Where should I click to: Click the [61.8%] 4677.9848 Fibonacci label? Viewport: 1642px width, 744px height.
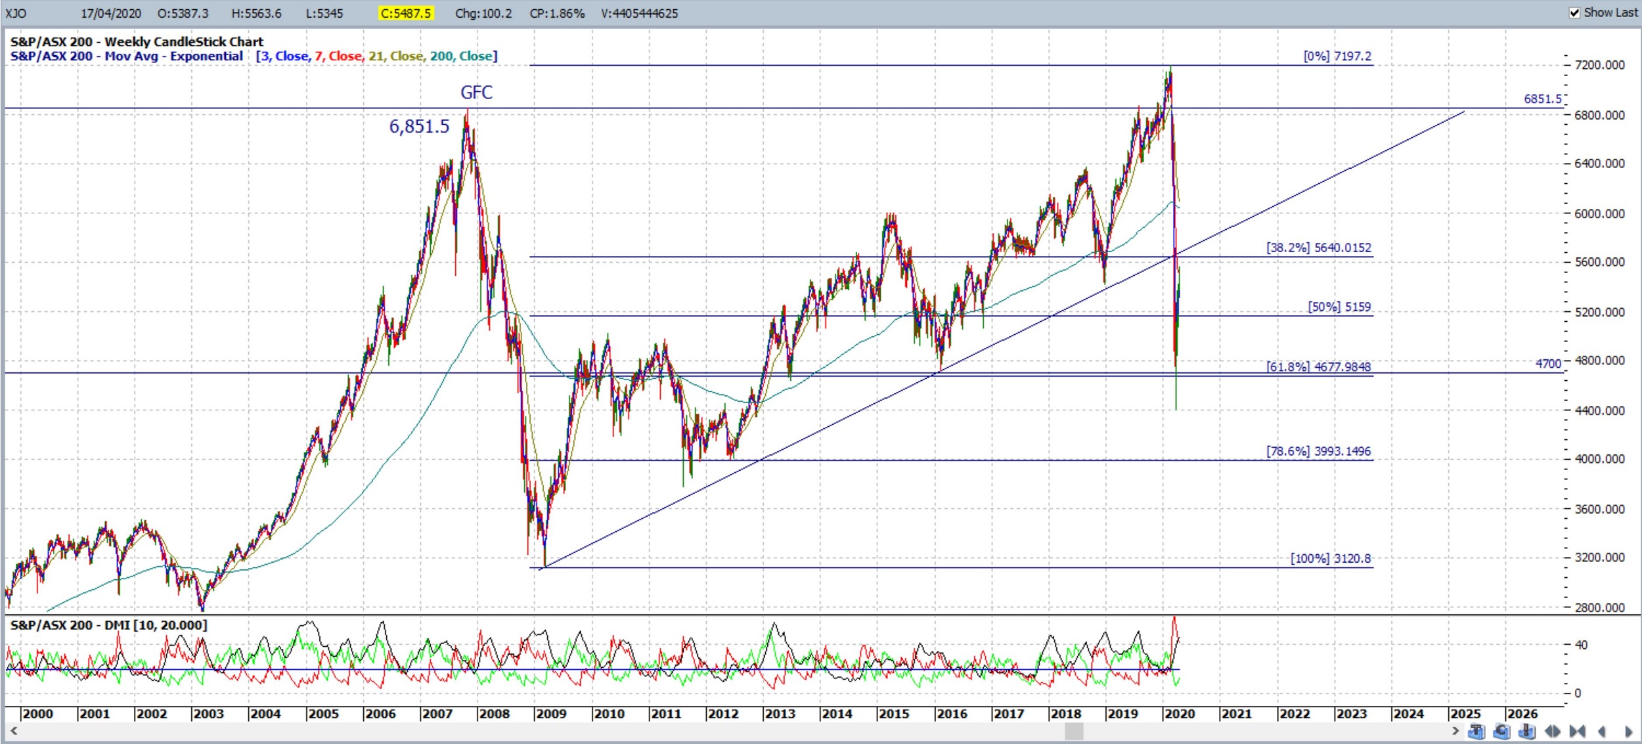[x=1319, y=367]
